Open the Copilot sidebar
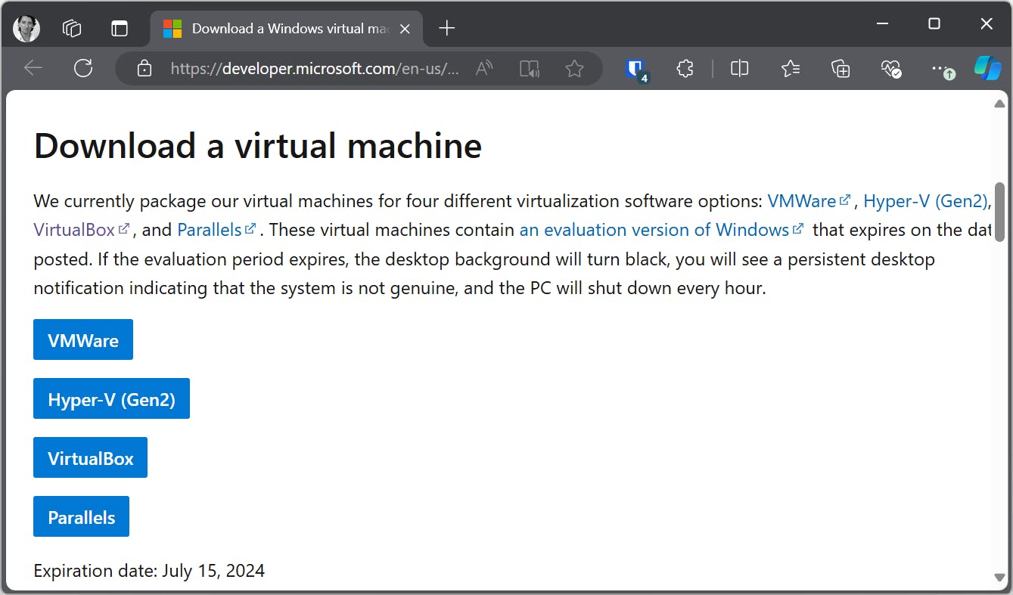 coord(987,68)
